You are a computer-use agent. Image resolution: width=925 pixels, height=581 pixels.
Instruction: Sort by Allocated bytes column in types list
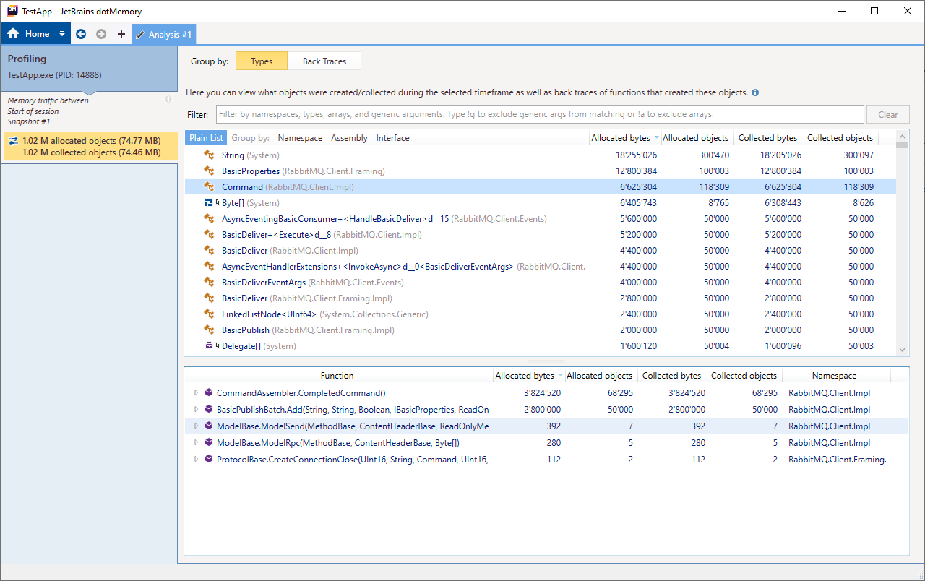pyautogui.click(x=624, y=138)
